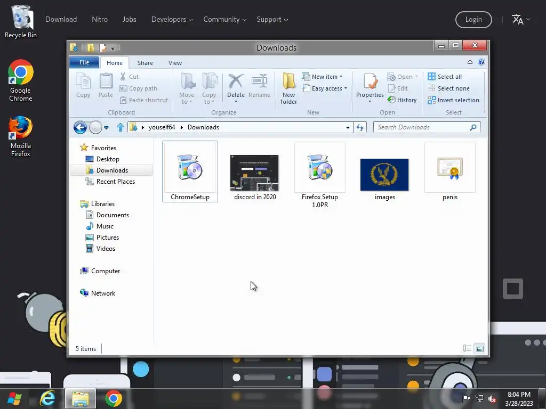The width and height of the screenshot is (546, 409).
Task: Expand the Open dropdown in the ribbon
Action: coord(416,77)
